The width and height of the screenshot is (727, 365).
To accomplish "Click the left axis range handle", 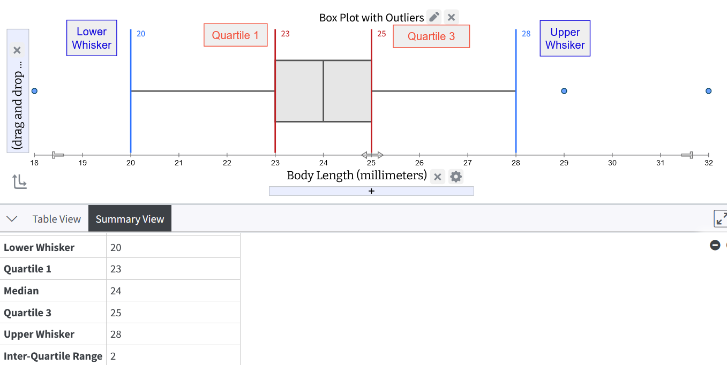I will pos(58,155).
